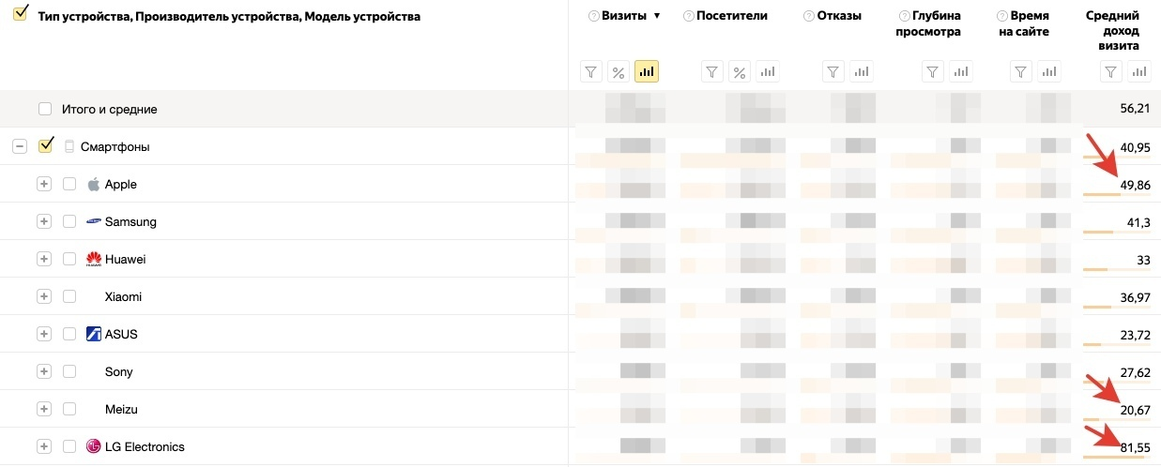Image resolution: width=1161 pixels, height=467 pixels.
Task: Toggle percent view for Посетители column
Action: pos(740,71)
